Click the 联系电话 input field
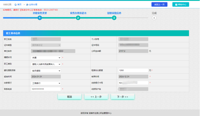The height and width of the screenshot is (116, 200). (46, 89)
